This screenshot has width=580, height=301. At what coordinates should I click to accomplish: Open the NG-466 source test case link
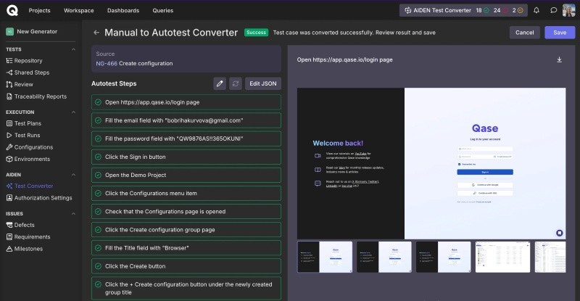pyautogui.click(x=107, y=63)
